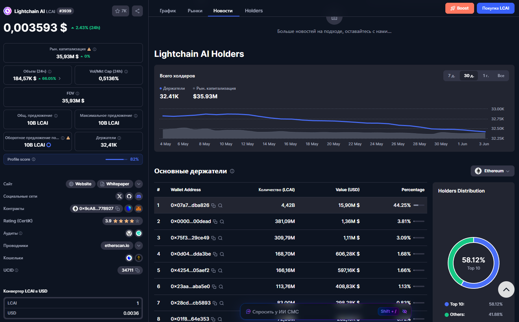
Task: Click percentage bar for 44.25% holder
Action: [x=419, y=205]
